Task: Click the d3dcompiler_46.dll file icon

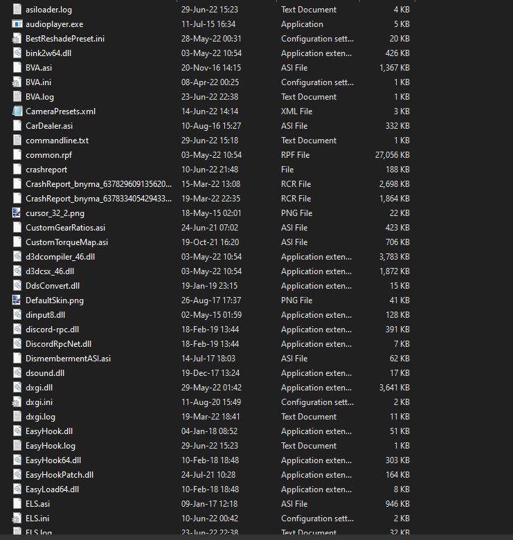Action: [17, 257]
